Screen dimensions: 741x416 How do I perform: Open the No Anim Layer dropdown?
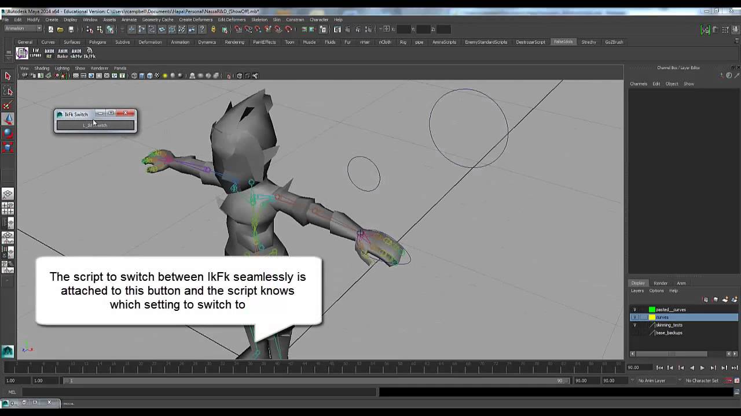pyautogui.click(x=655, y=381)
